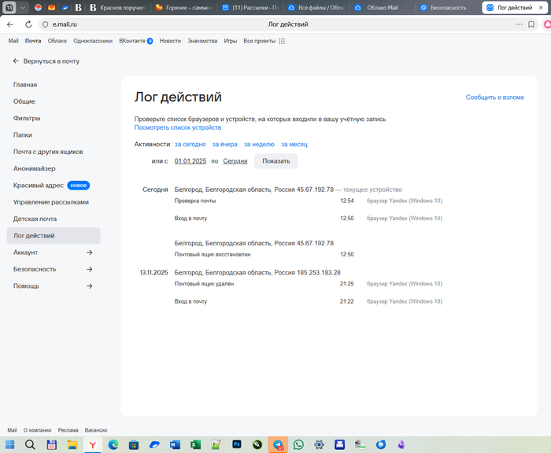The height and width of the screenshot is (453, 551).
Task: Open Word from the taskbar
Action: [x=175, y=444]
